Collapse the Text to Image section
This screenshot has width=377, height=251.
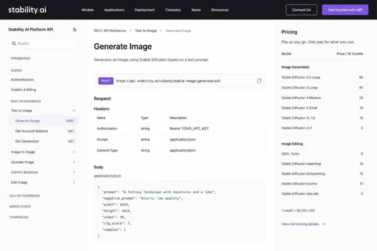[x=74, y=111]
